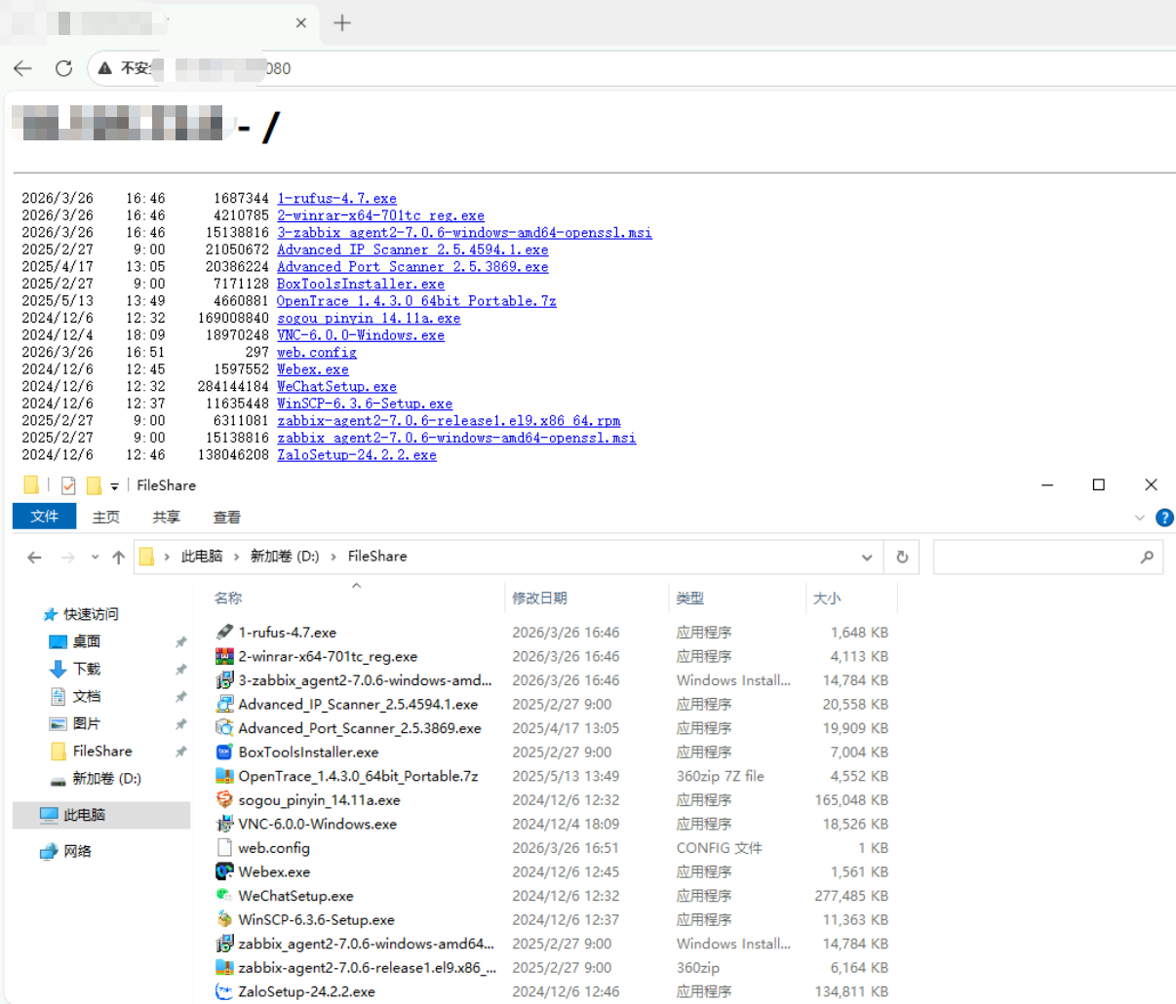The width and height of the screenshot is (1176, 1004).
Task: Select the sogou_pinyin_14.11a.exe file icon
Action: (x=224, y=799)
